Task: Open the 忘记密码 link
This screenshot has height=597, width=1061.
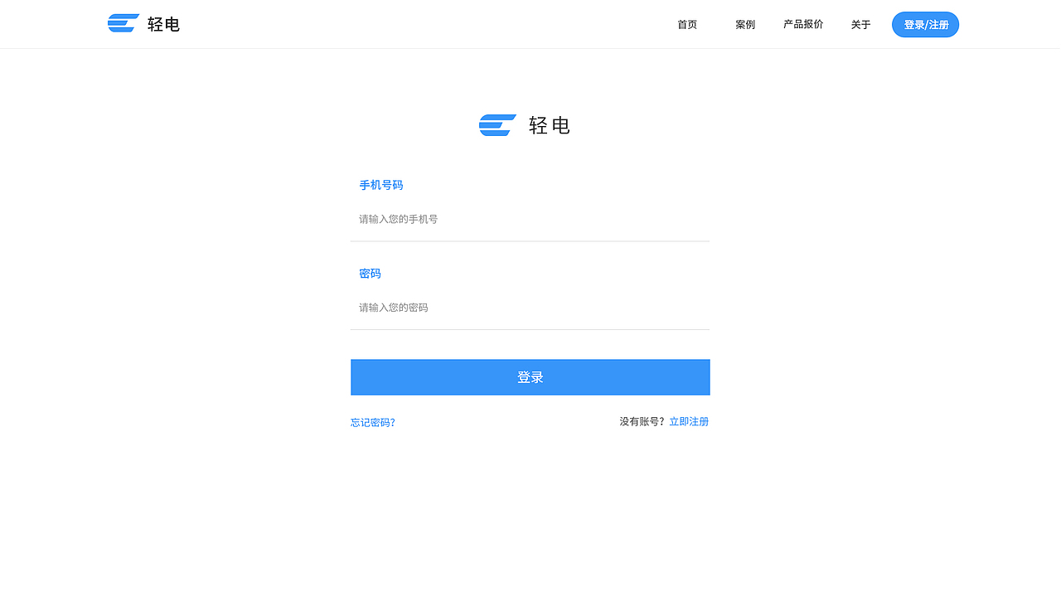Action: [x=373, y=422]
